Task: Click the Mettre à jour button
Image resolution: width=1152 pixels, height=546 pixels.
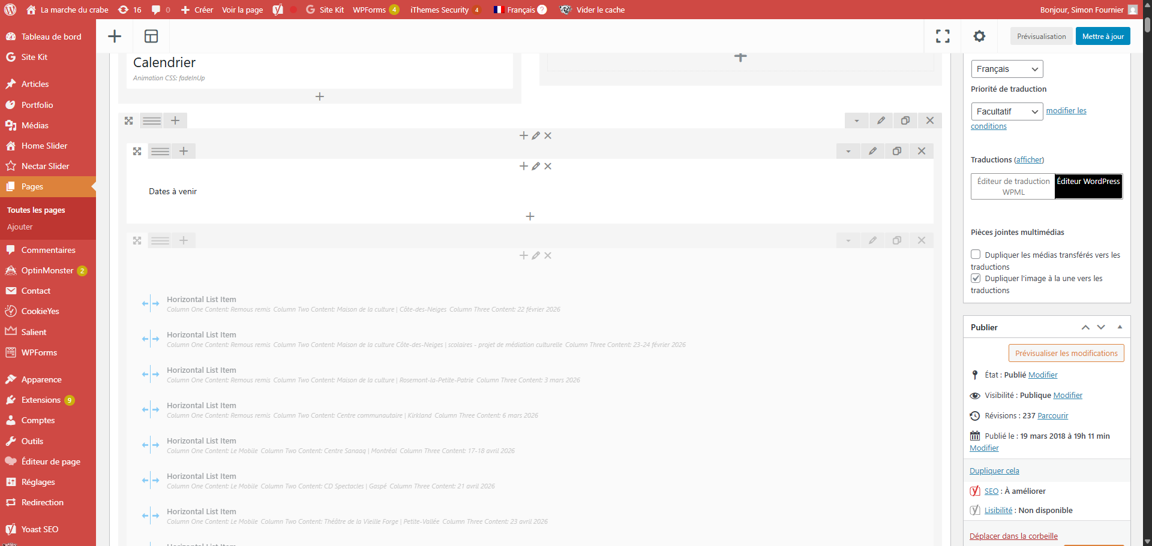Action: [x=1103, y=37]
